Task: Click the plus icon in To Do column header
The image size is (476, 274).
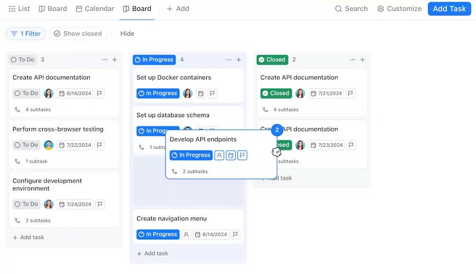Action: (x=115, y=60)
